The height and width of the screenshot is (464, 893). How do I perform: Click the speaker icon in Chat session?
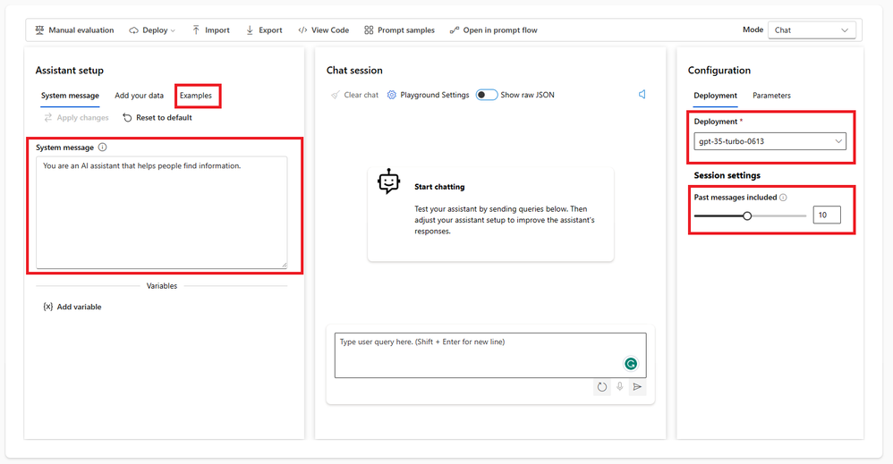pos(642,94)
